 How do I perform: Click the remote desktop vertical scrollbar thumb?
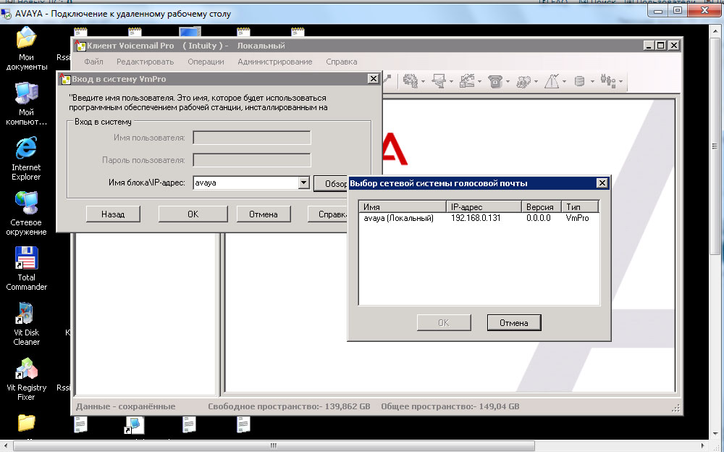(x=715, y=146)
